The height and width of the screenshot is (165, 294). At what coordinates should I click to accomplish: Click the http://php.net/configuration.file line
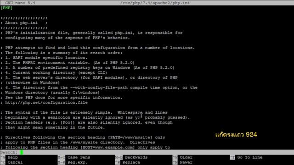(44, 103)
